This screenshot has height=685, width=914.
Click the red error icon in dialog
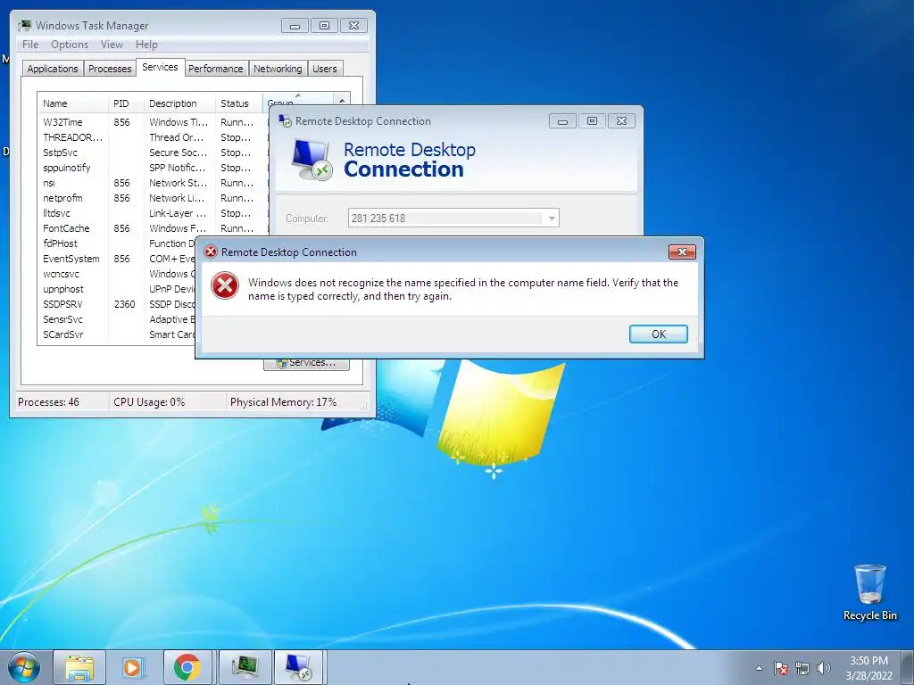224,286
